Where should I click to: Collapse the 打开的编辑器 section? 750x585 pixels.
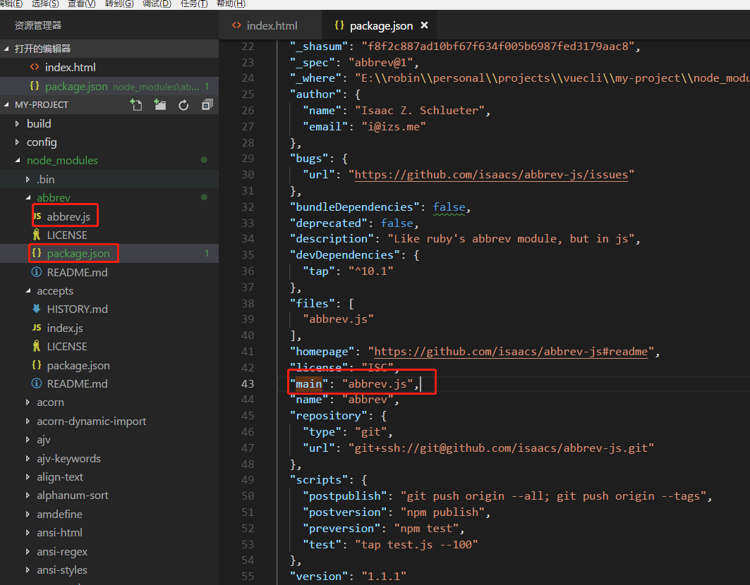pos(42,49)
